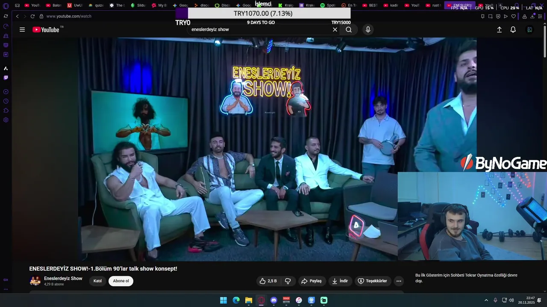Open the GX Corner icon at sidebar bottom

point(6,280)
